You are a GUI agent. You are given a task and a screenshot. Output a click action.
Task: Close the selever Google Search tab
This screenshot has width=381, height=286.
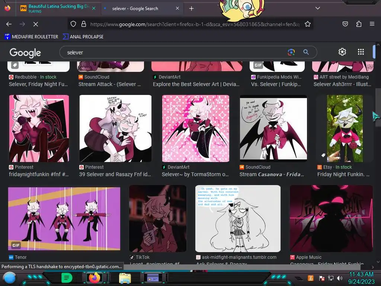click(177, 8)
